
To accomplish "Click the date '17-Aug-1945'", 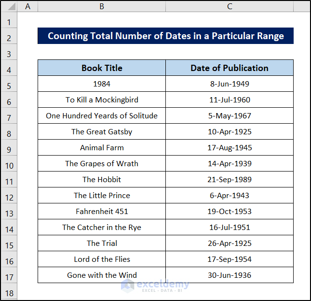I will click(x=230, y=148).
